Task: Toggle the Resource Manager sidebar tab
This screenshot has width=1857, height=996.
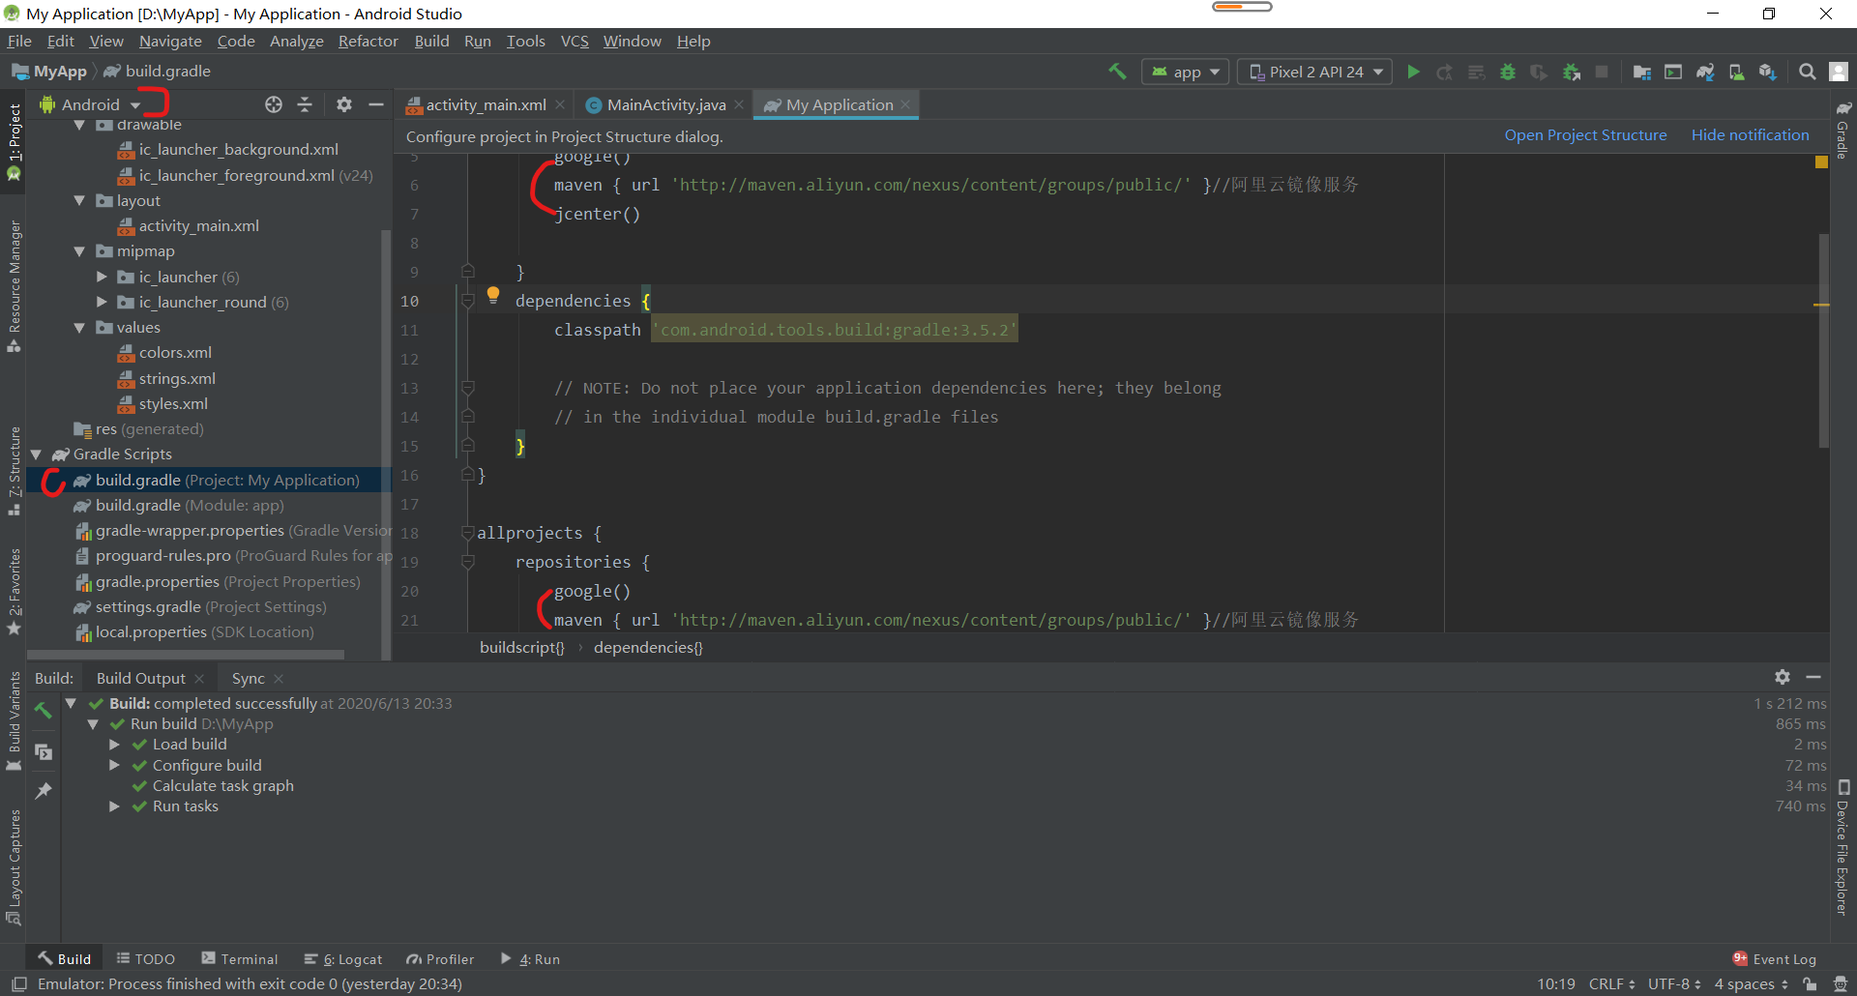Action: tap(14, 286)
